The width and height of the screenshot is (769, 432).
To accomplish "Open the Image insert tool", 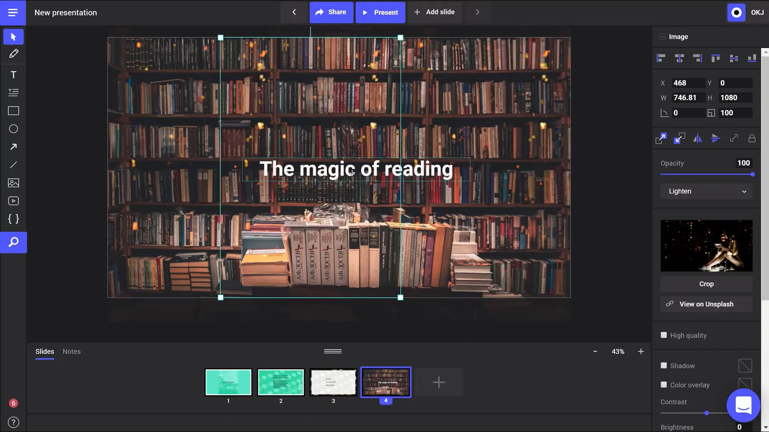I will point(13,183).
